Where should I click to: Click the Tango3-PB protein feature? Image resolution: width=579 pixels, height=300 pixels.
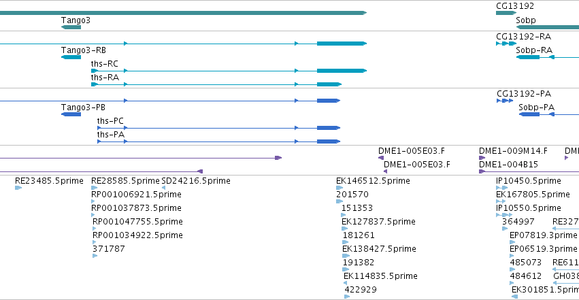[x=71, y=114]
